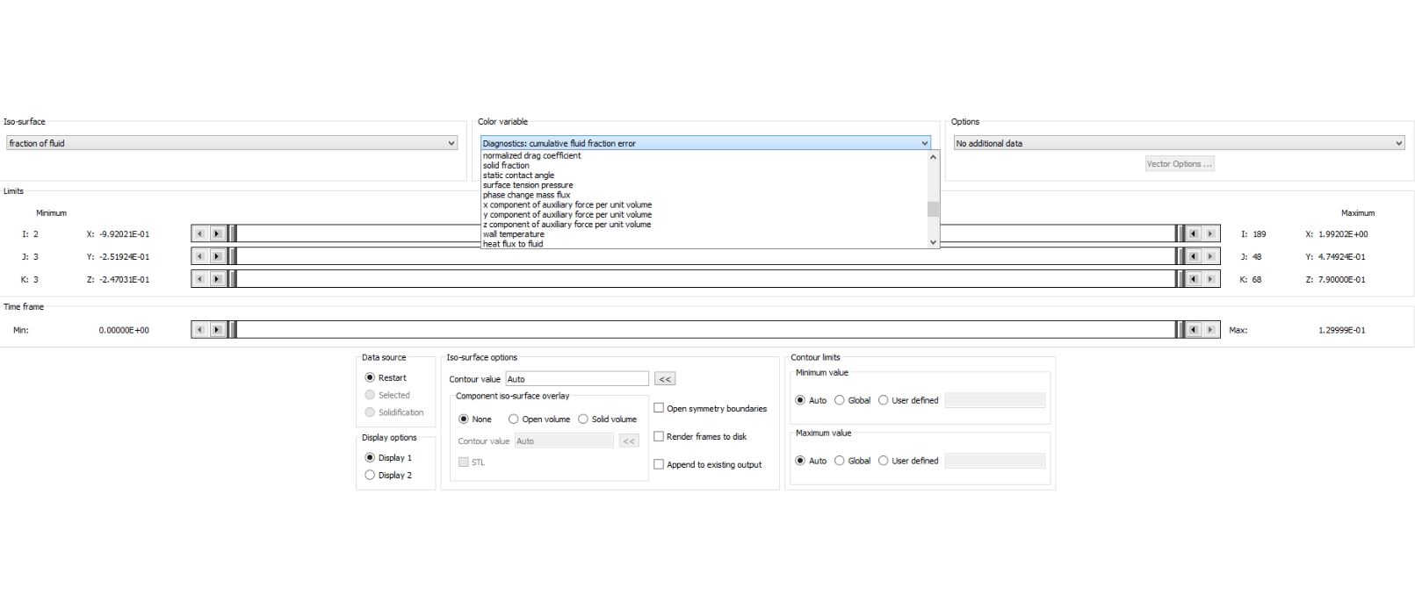
Task: Click the J maximum increment arrow
Action: click(1210, 256)
